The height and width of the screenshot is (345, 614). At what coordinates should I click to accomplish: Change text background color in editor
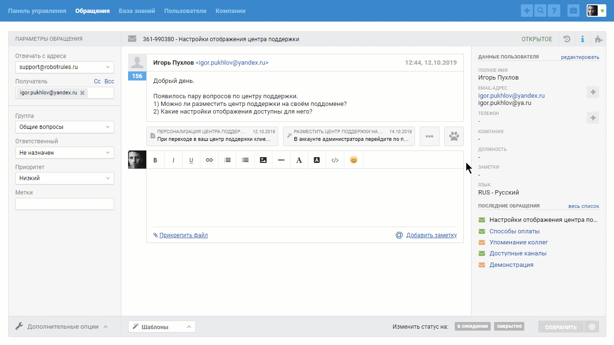(317, 160)
